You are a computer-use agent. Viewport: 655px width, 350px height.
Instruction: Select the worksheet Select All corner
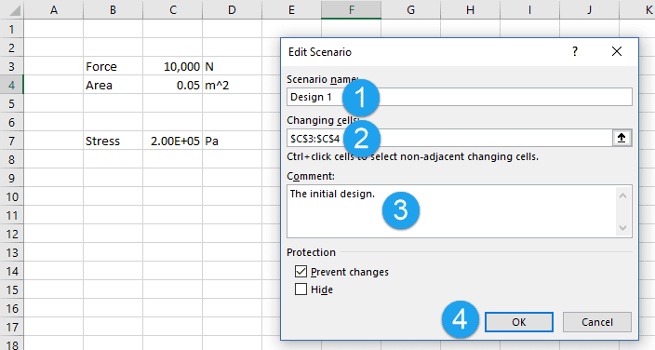pyautogui.click(x=12, y=9)
